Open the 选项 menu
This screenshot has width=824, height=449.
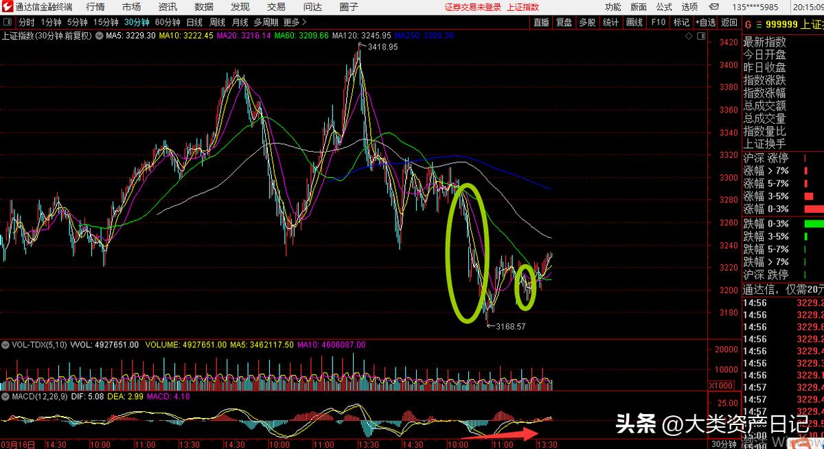(x=689, y=7)
